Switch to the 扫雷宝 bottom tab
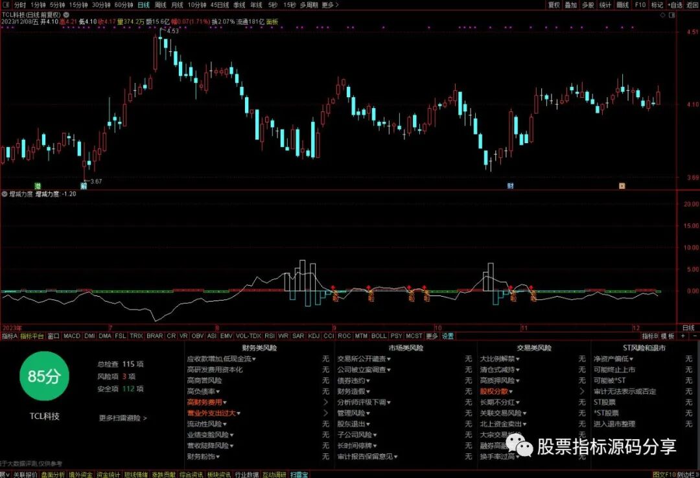 (x=299, y=474)
